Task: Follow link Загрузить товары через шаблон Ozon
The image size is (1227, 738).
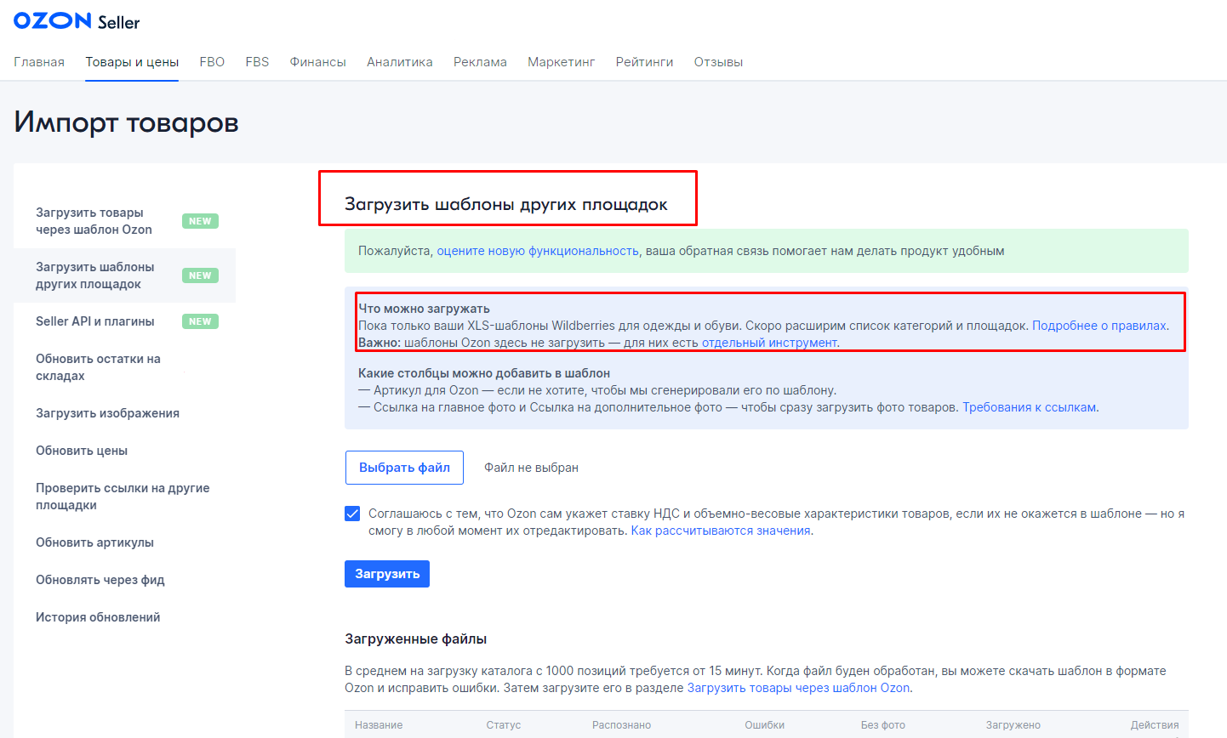Action: point(798,688)
